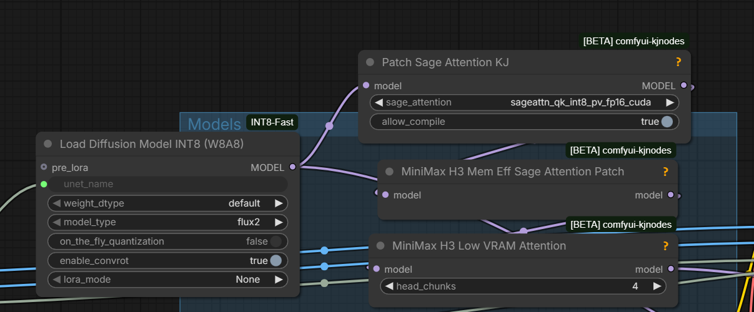Collapse the Load Diffusion Model INT8 node
The height and width of the screenshot is (312, 754).
tap(48, 144)
